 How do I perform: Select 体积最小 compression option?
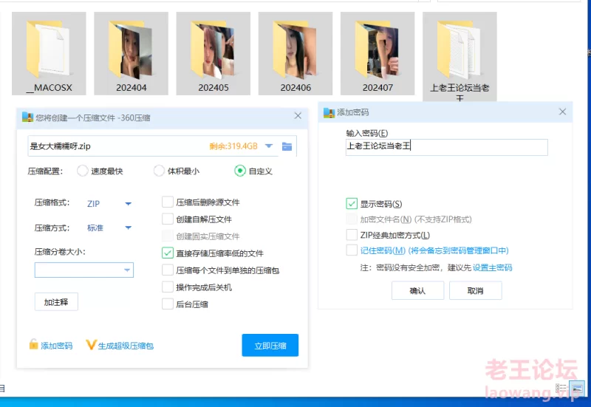159,171
